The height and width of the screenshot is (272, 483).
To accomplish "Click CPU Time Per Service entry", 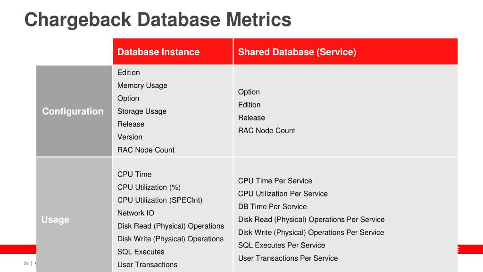I will point(275,181).
